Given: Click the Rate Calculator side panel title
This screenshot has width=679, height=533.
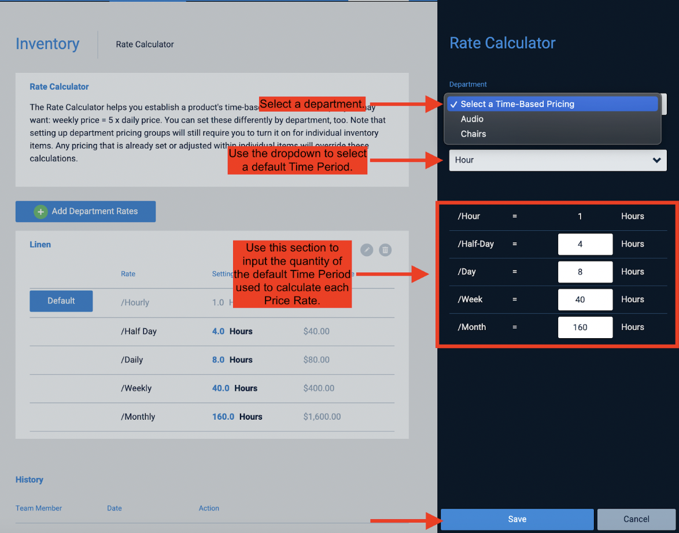Looking at the screenshot, I should pos(503,43).
